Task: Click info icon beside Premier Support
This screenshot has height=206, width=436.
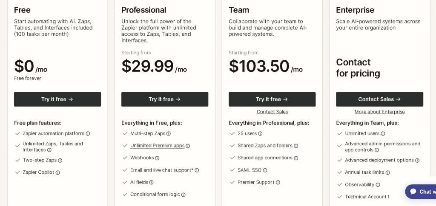Action: click(x=278, y=182)
